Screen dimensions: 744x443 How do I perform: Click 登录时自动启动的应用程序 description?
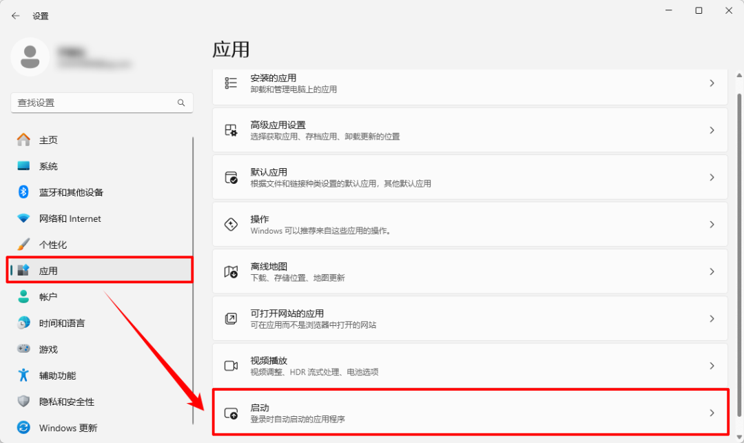pyautogui.click(x=298, y=420)
